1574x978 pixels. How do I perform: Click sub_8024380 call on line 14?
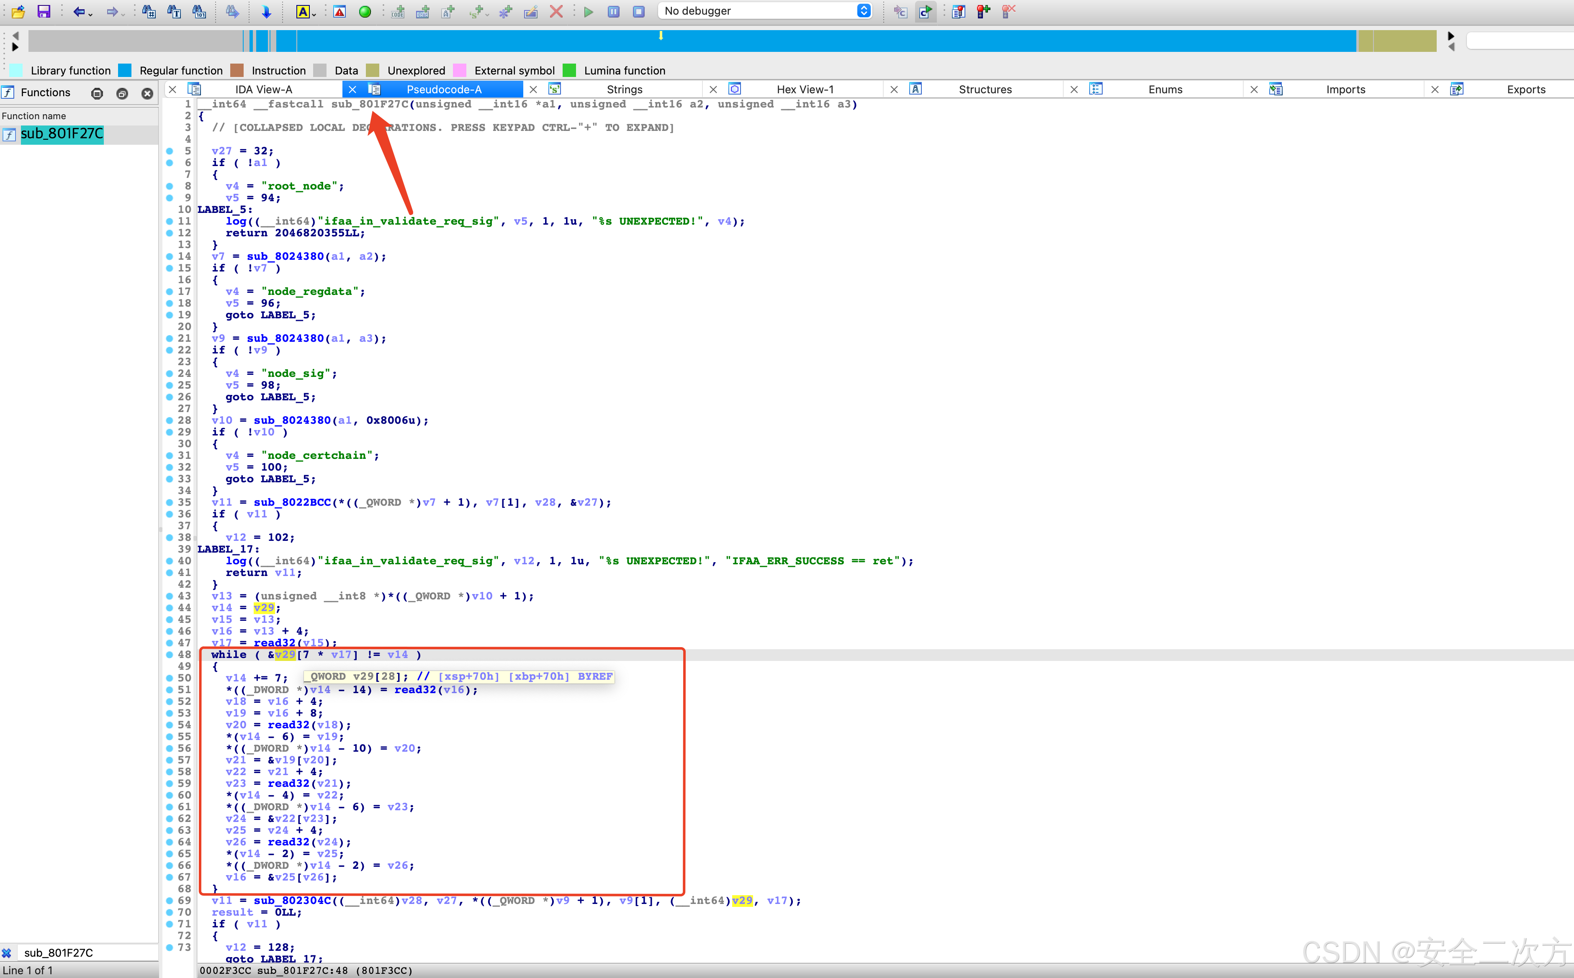[285, 256]
